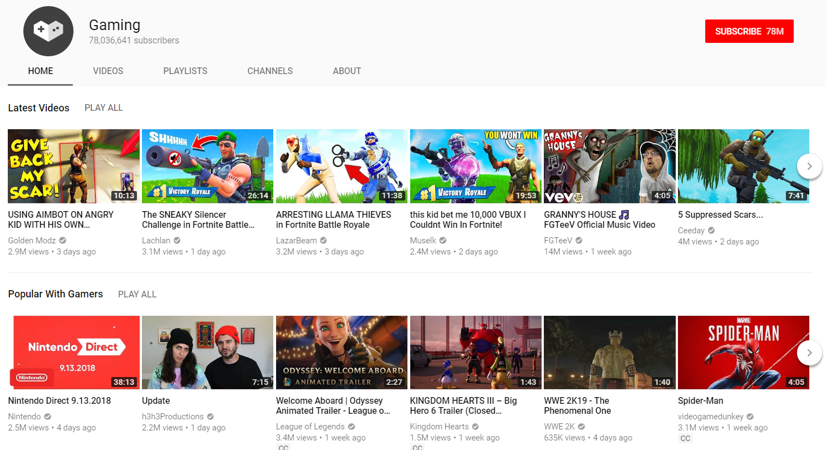Open title 'The SNEAKY Silencer Challenge'
This screenshot has height=450, width=826.
coord(198,219)
